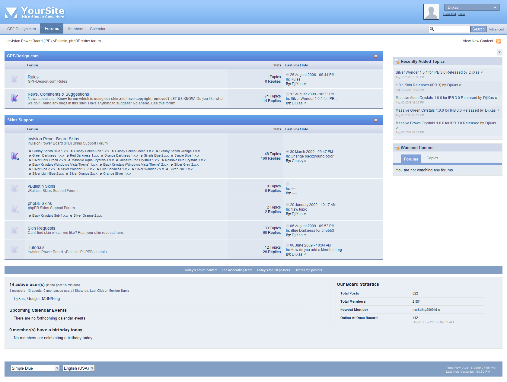The image size is (507, 382).
Task: Click the vBulletin Skins forum icon
Action: pos(14,188)
